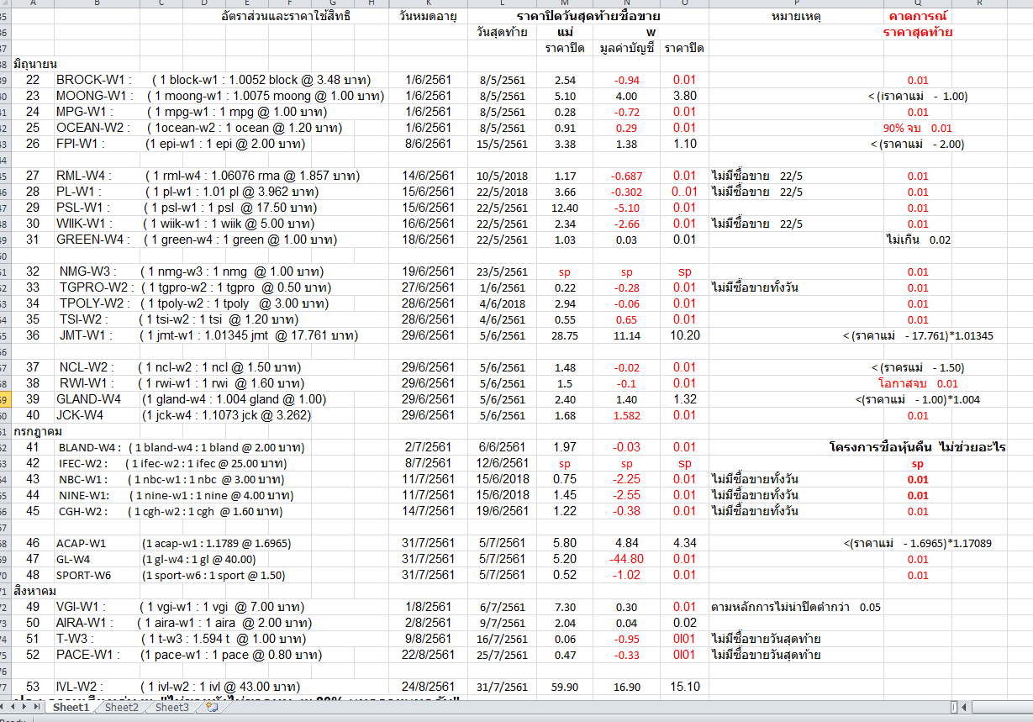Screen dimensions: 1033x722
Task: Click the 'ไม่เกิน 0.02' cell
Action: 918,240
